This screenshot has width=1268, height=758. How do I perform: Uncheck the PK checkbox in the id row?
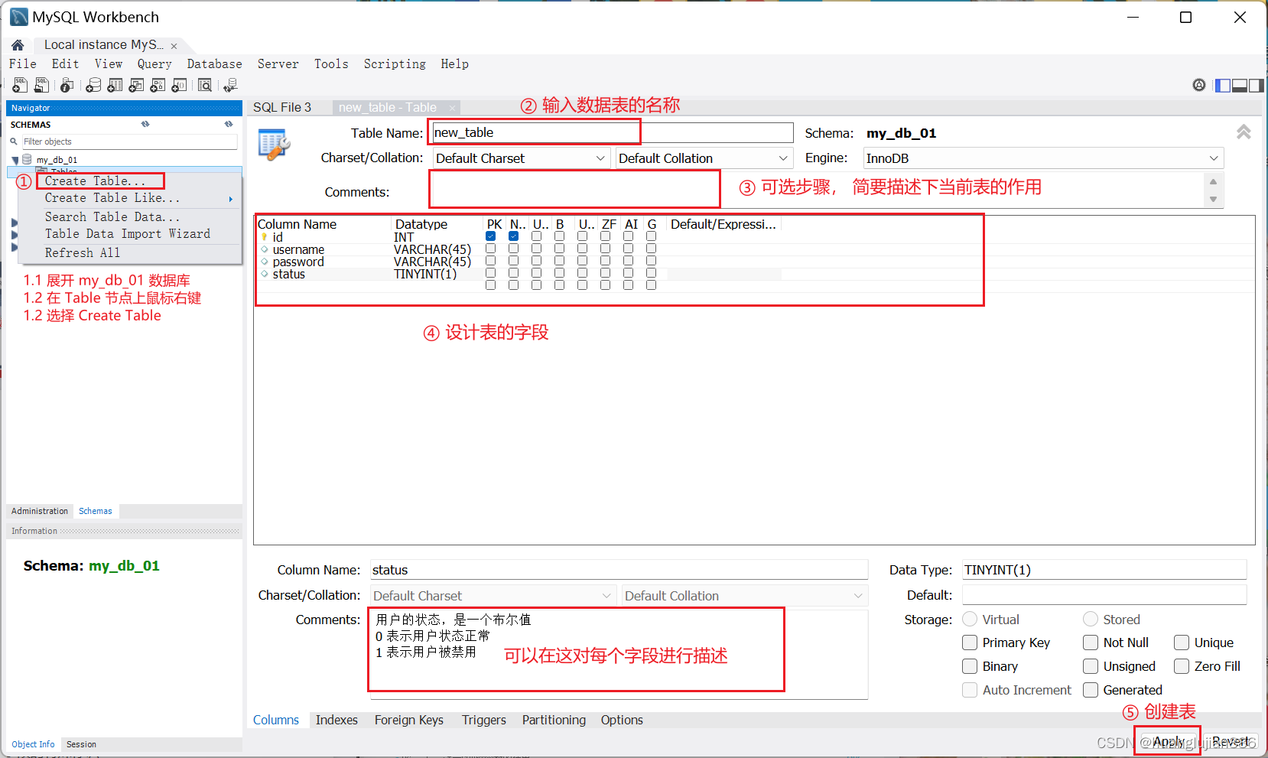[490, 236]
